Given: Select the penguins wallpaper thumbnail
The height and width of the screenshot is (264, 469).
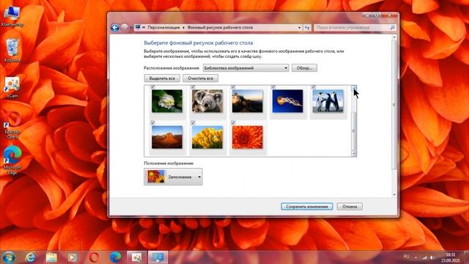Looking at the screenshot, I should point(328,101).
